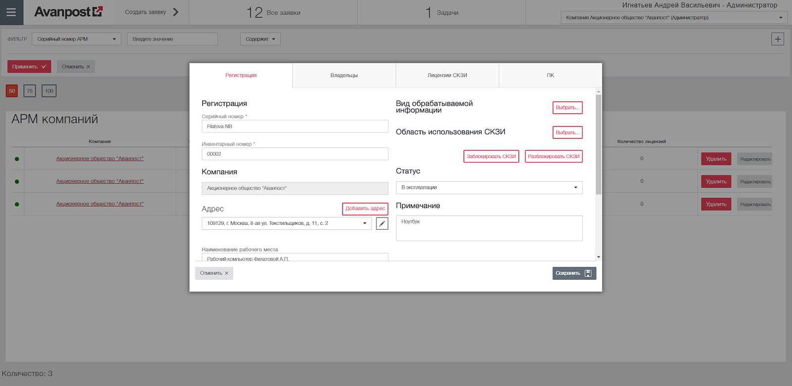Click the Заблокировать СКЗИ button

(491, 156)
